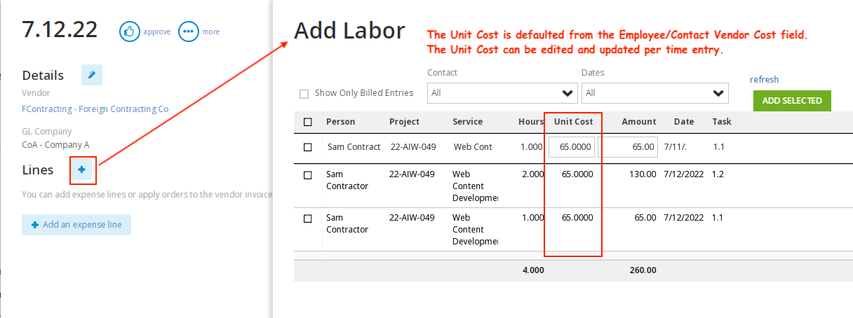Click the plus icon next to Lines

(82, 170)
